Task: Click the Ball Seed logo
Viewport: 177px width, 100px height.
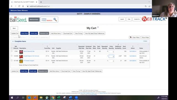Action: click(18, 19)
